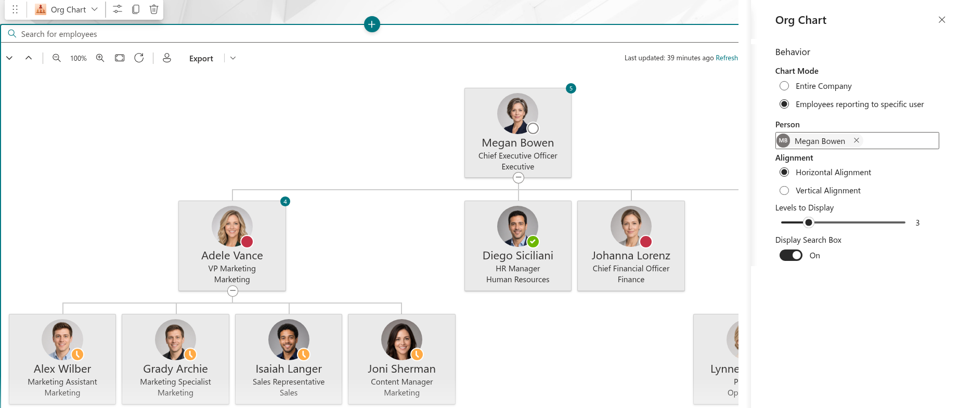Collapse levels with up chevron
The width and height of the screenshot is (959, 408).
click(x=29, y=58)
